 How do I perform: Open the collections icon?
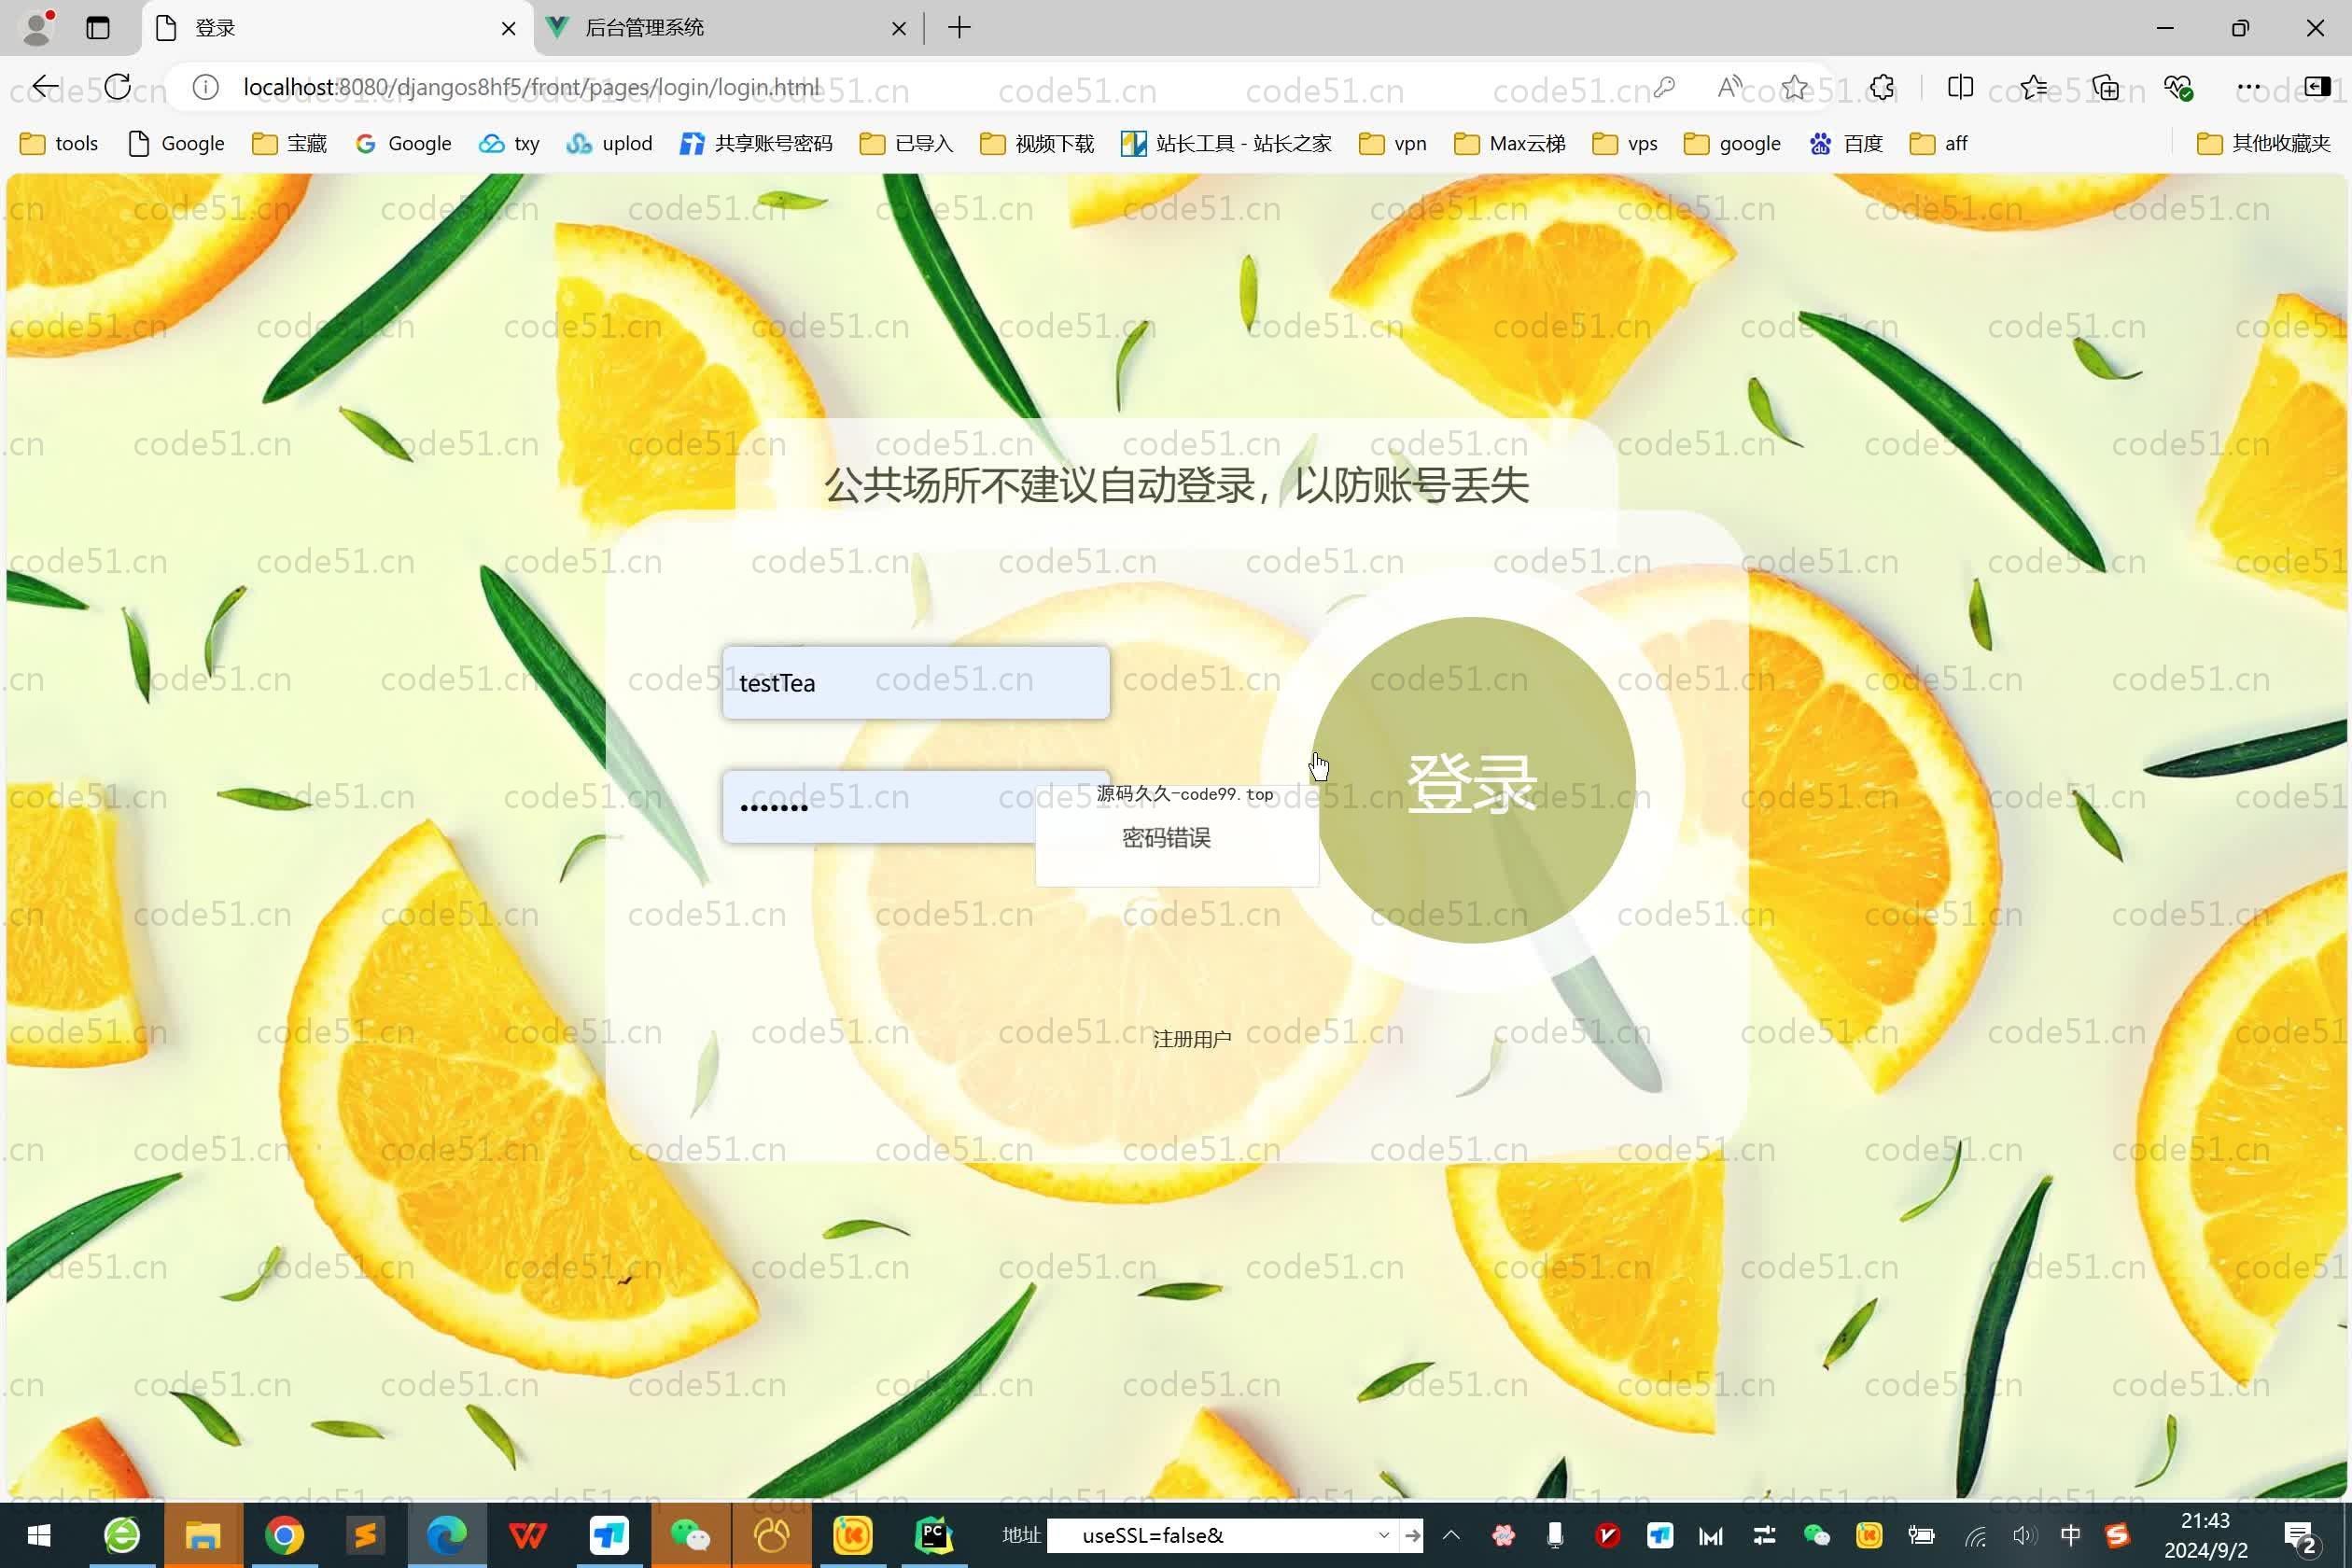pos(2106,87)
